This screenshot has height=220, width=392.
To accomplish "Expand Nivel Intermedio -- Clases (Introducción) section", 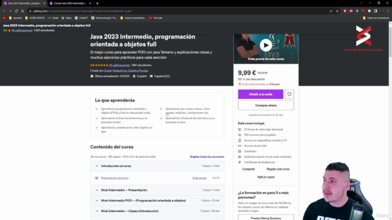I will (x=157, y=211).
